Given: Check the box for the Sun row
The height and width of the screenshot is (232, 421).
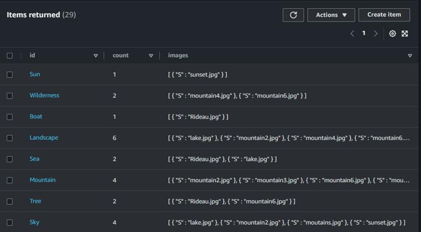Looking at the screenshot, I should (x=9, y=75).
